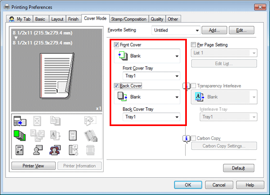Click the Default button
This screenshot has width=270, height=195.
[239, 168]
